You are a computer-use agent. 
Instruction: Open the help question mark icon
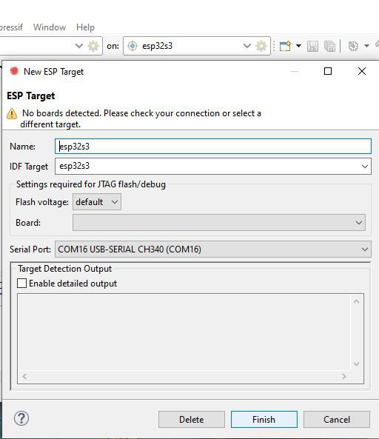[21, 418]
